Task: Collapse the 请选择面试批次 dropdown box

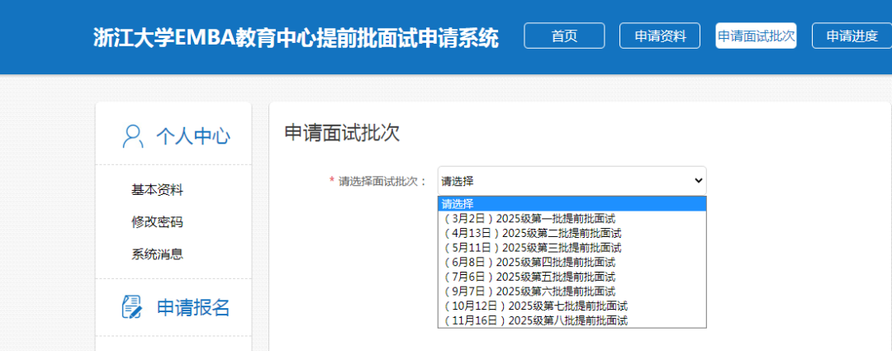Action: [572, 181]
